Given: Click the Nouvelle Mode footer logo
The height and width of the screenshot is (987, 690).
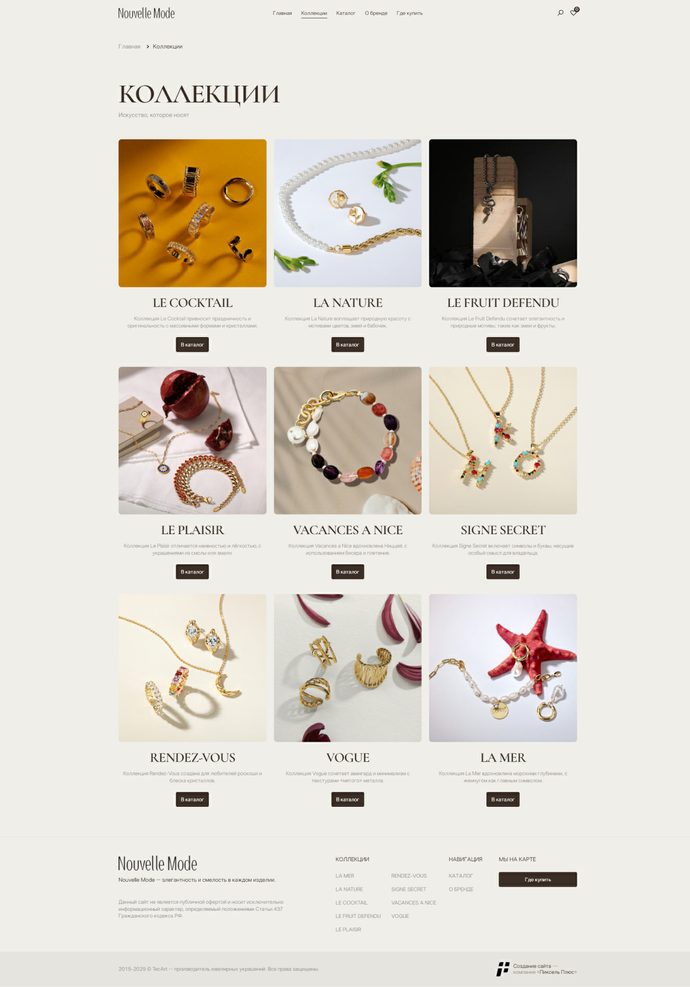Looking at the screenshot, I should (158, 863).
